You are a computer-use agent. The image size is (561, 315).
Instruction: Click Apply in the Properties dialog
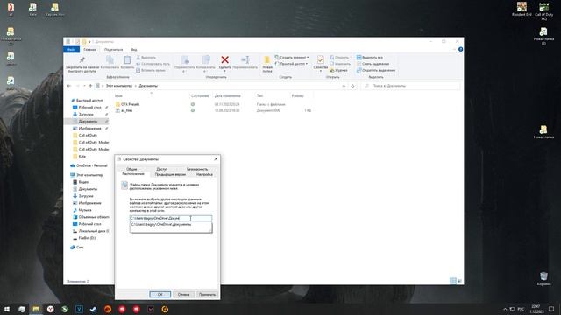click(207, 294)
